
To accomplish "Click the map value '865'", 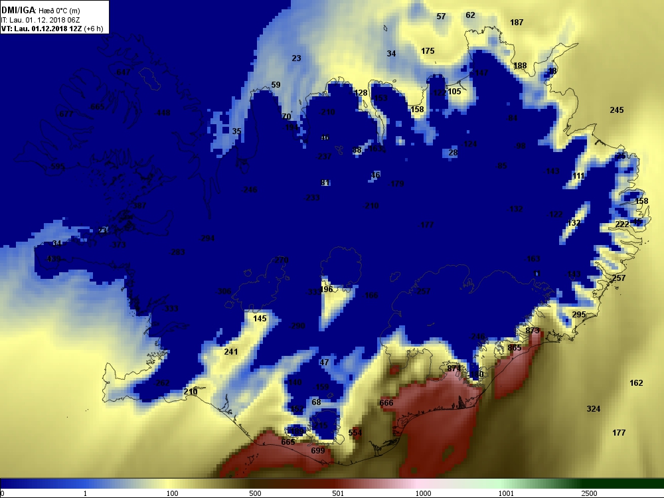I will click(x=515, y=348).
